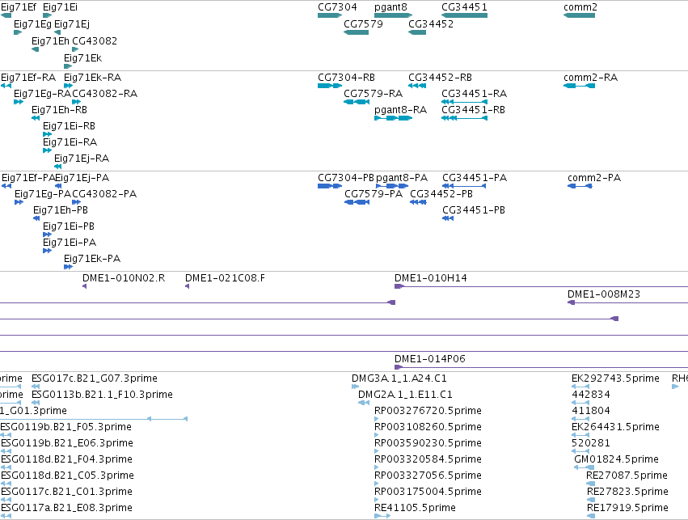Click the CG34452 gene label
688x520 pixels.
click(430, 24)
